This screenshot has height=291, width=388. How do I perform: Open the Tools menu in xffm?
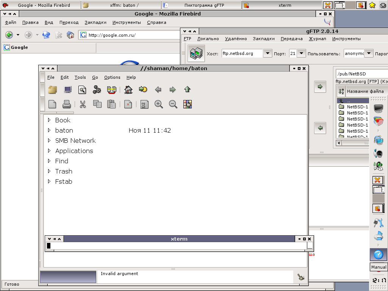(80, 77)
